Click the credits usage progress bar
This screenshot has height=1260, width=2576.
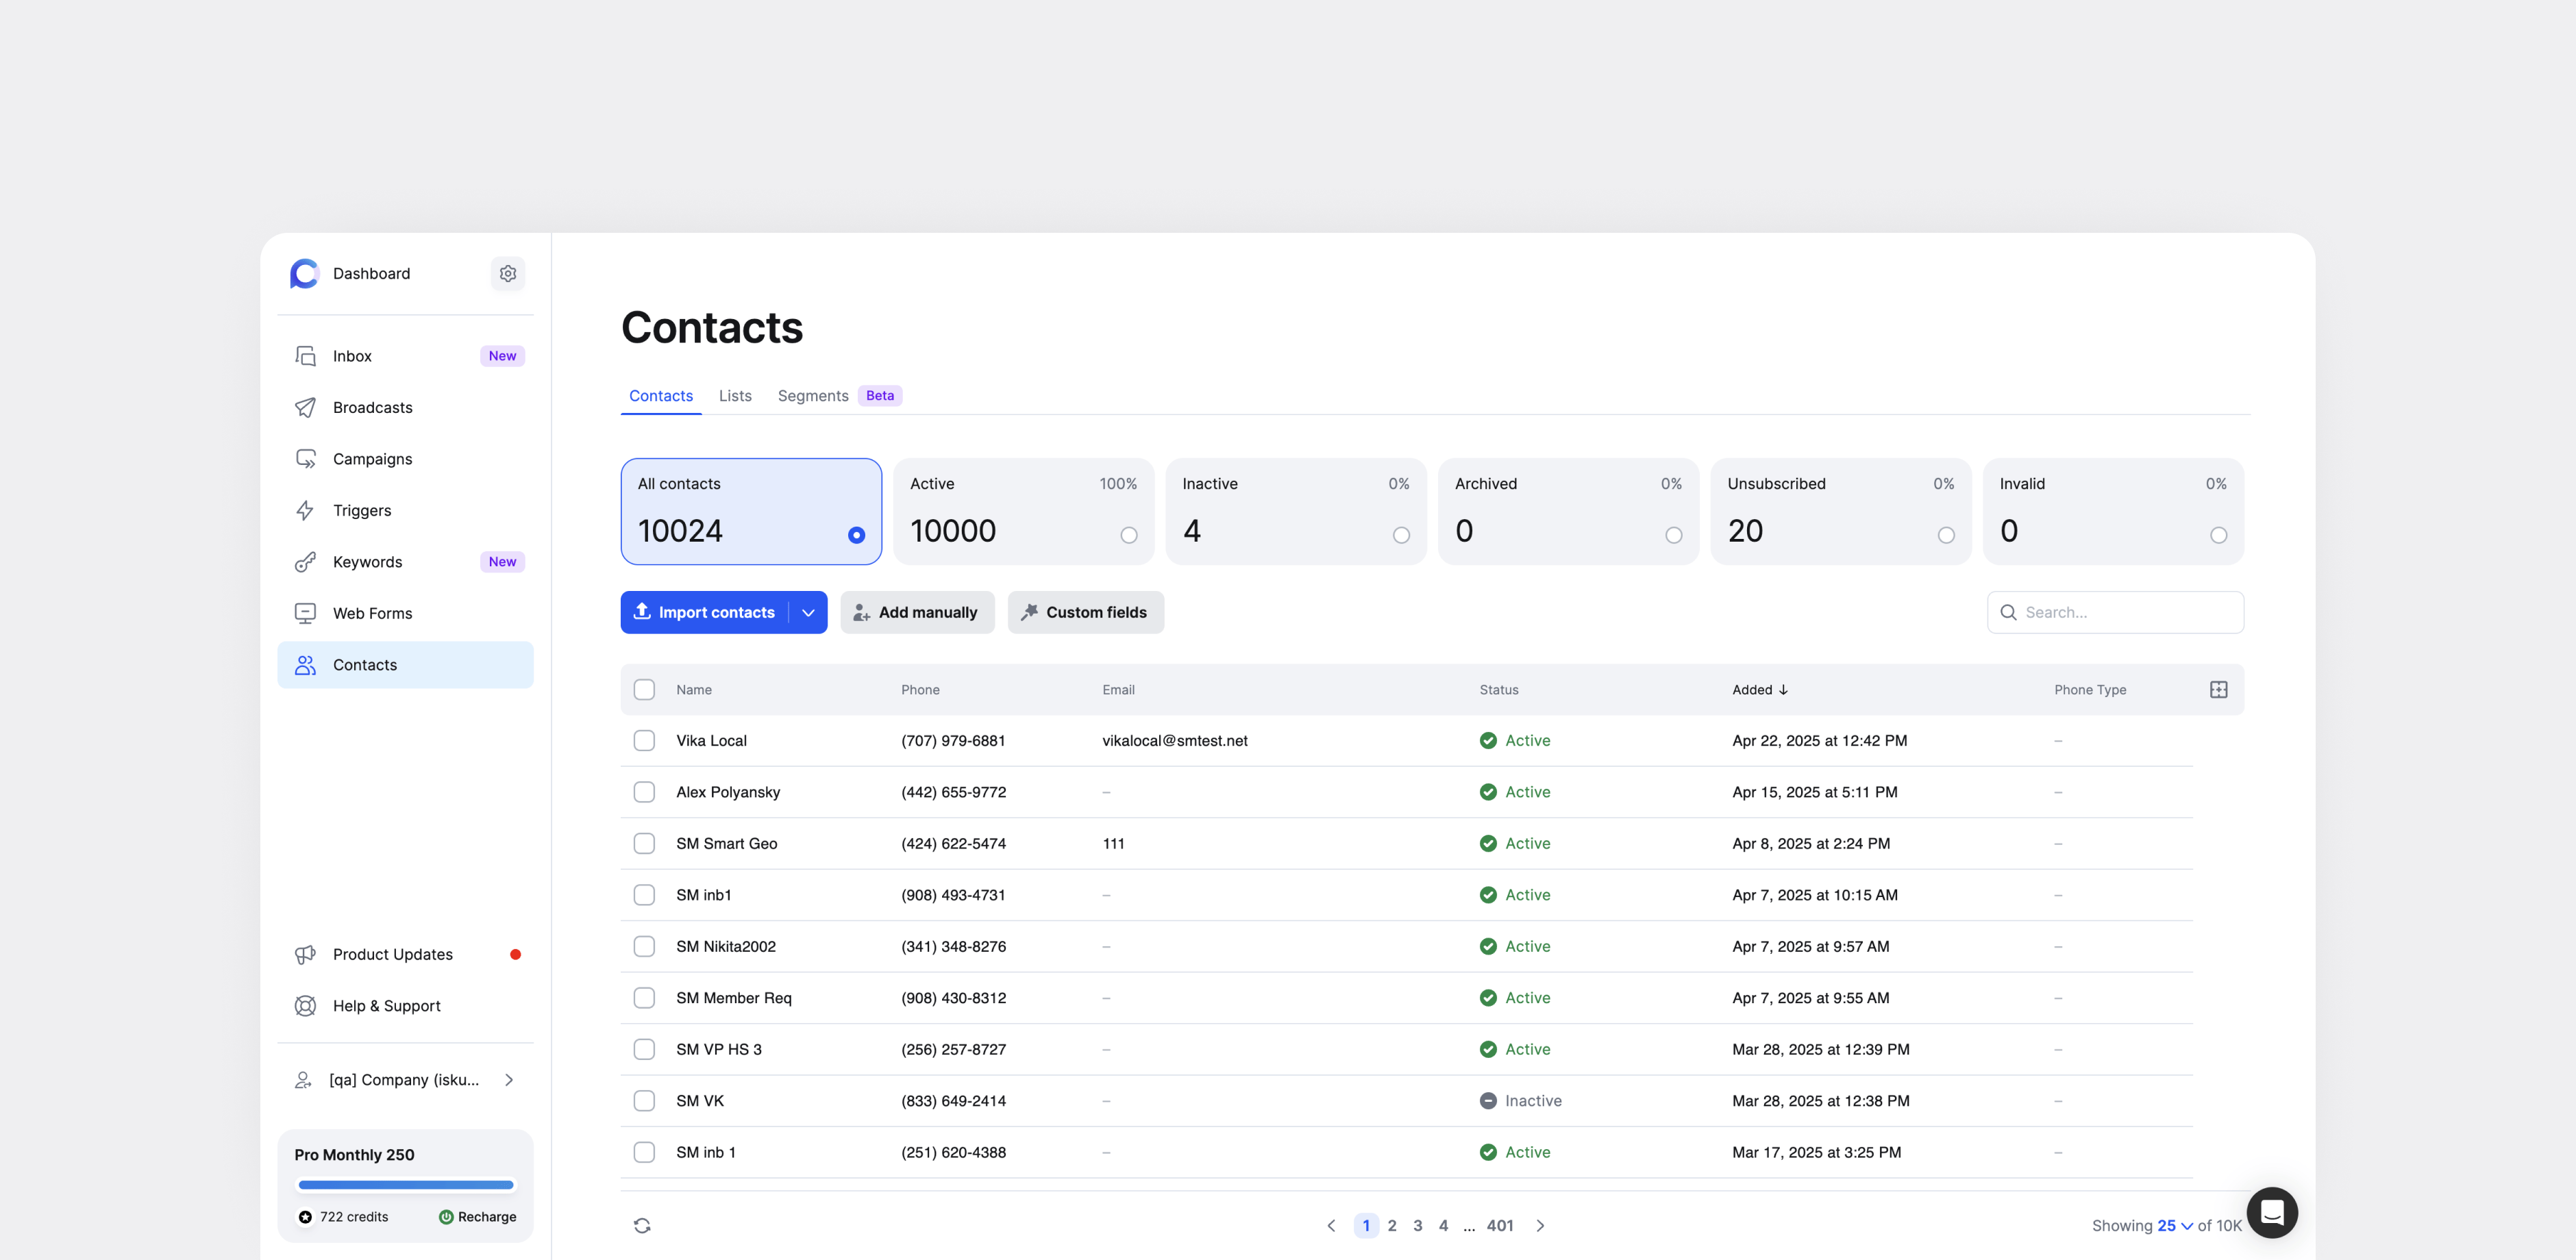(405, 1185)
